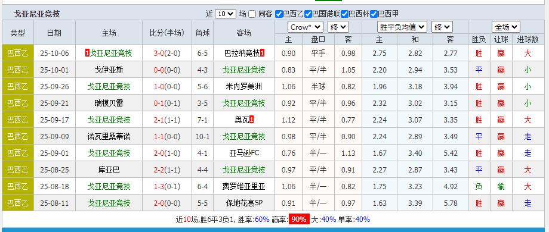Open the 奥瓦 team link
The width and height of the screenshot is (549, 232).
[x=242, y=120]
